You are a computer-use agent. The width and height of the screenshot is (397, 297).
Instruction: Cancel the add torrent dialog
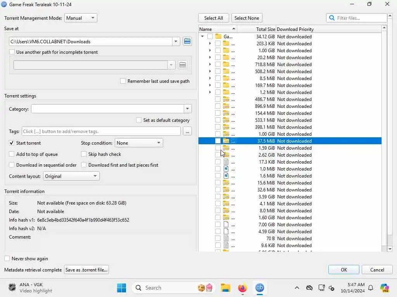[377, 270]
